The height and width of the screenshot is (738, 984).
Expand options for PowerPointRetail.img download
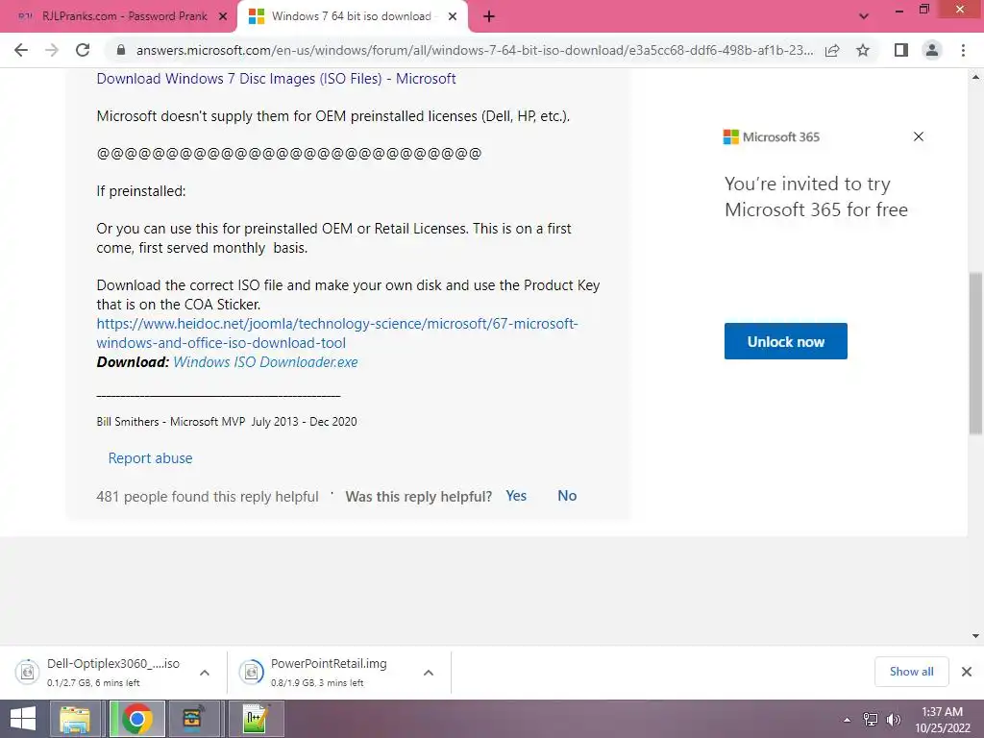[x=429, y=673]
